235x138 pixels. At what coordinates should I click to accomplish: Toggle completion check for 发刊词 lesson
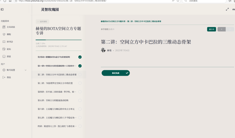(x=80, y=57)
